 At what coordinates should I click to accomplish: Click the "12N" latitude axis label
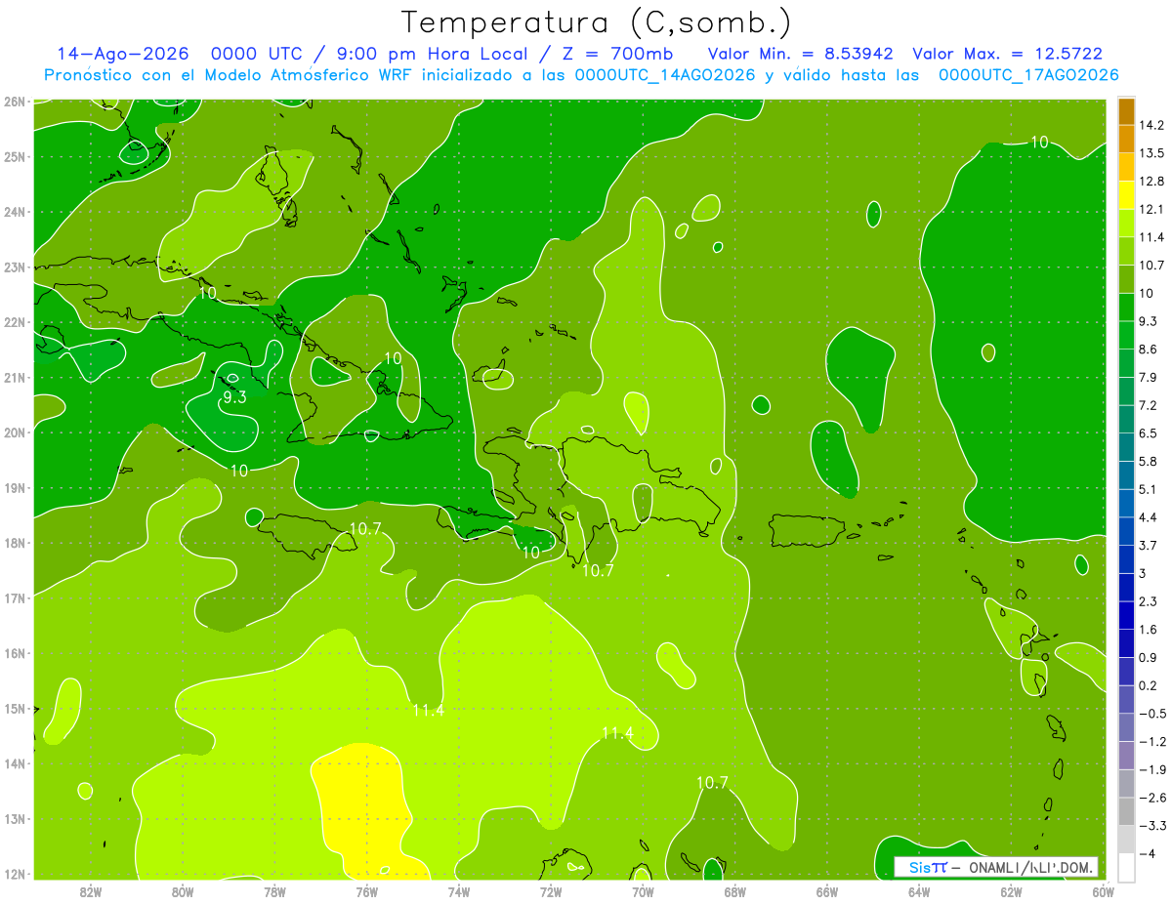(x=15, y=874)
